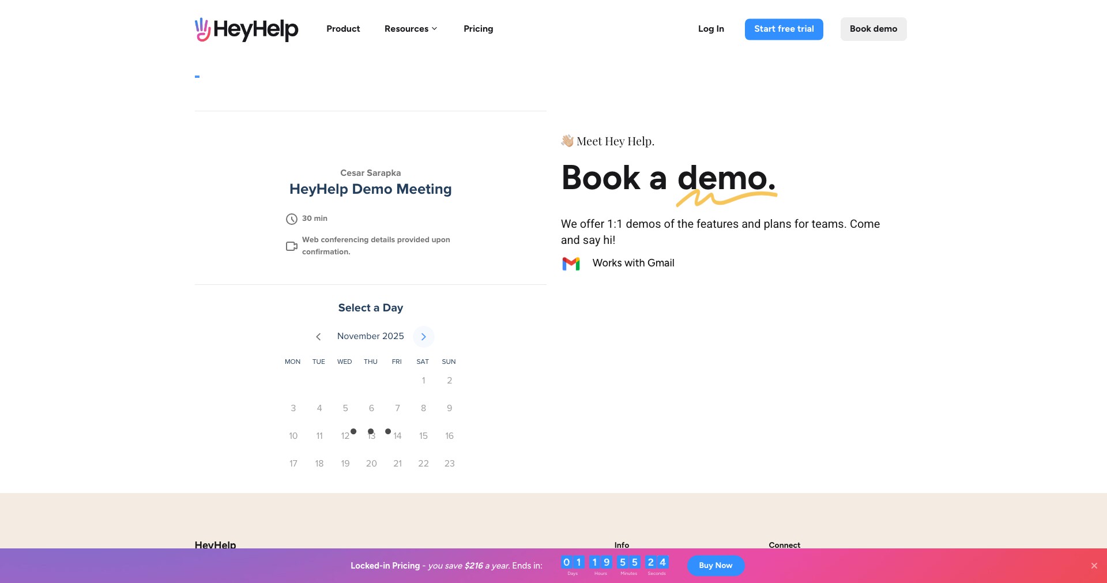Open the Product menu item
This screenshot has width=1107, height=583.
pos(343,29)
